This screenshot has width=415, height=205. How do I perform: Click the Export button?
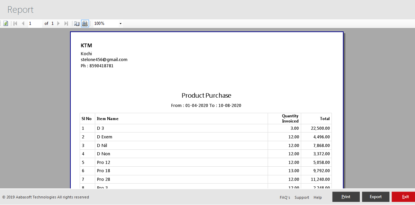pos(376,197)
